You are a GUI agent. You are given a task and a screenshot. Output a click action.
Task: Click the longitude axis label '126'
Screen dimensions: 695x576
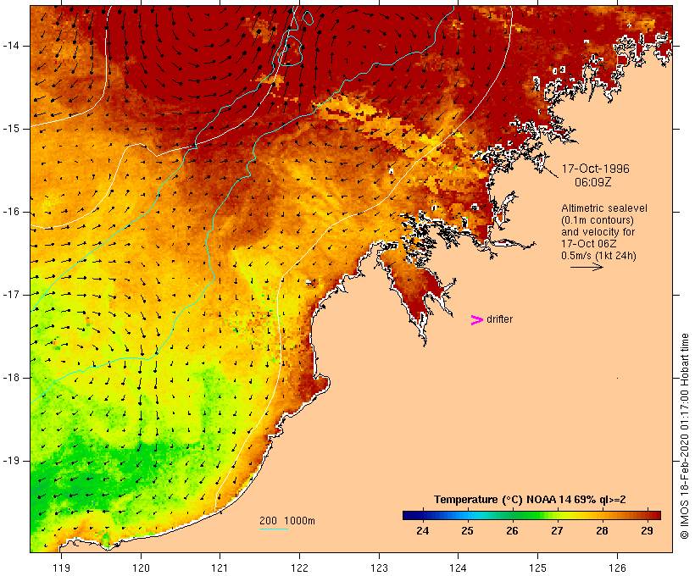(x=617, y=568)
